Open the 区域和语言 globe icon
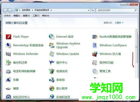Viewport: 140px width, 102px height. pyautogui.click(x=52, y=96)
